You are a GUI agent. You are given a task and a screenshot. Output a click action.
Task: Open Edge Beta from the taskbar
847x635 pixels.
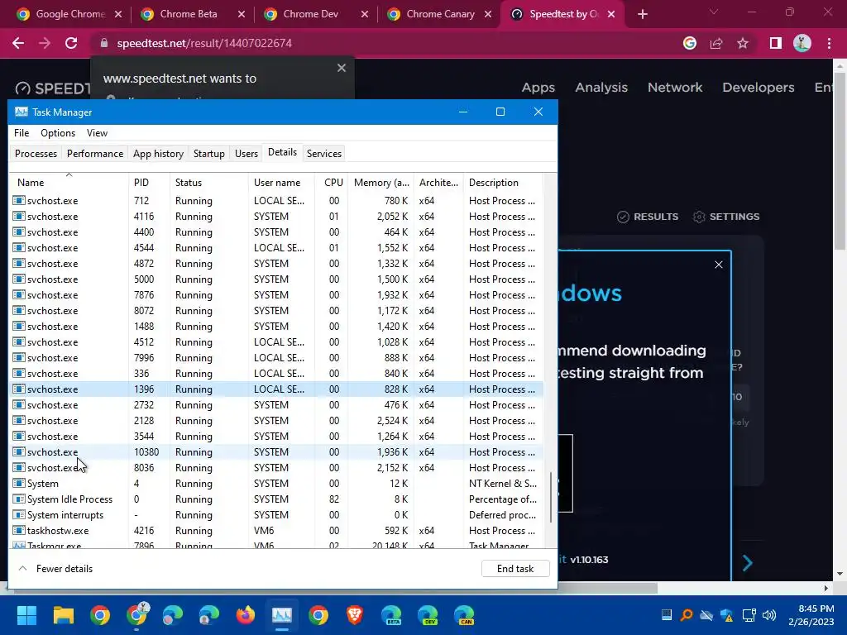click(x=391, y=615)
